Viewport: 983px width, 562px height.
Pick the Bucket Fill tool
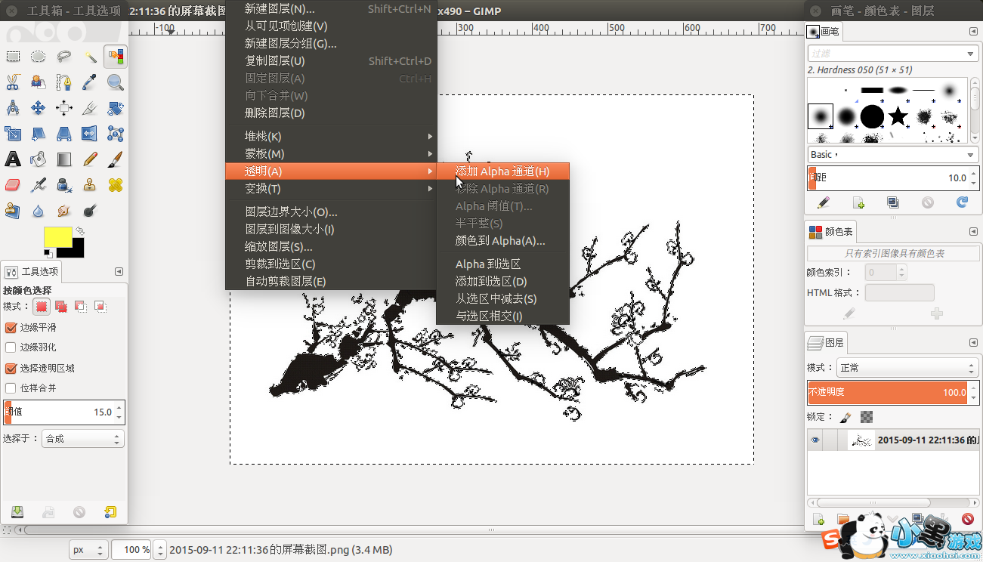pyautogui.click(x=39, y=159)
